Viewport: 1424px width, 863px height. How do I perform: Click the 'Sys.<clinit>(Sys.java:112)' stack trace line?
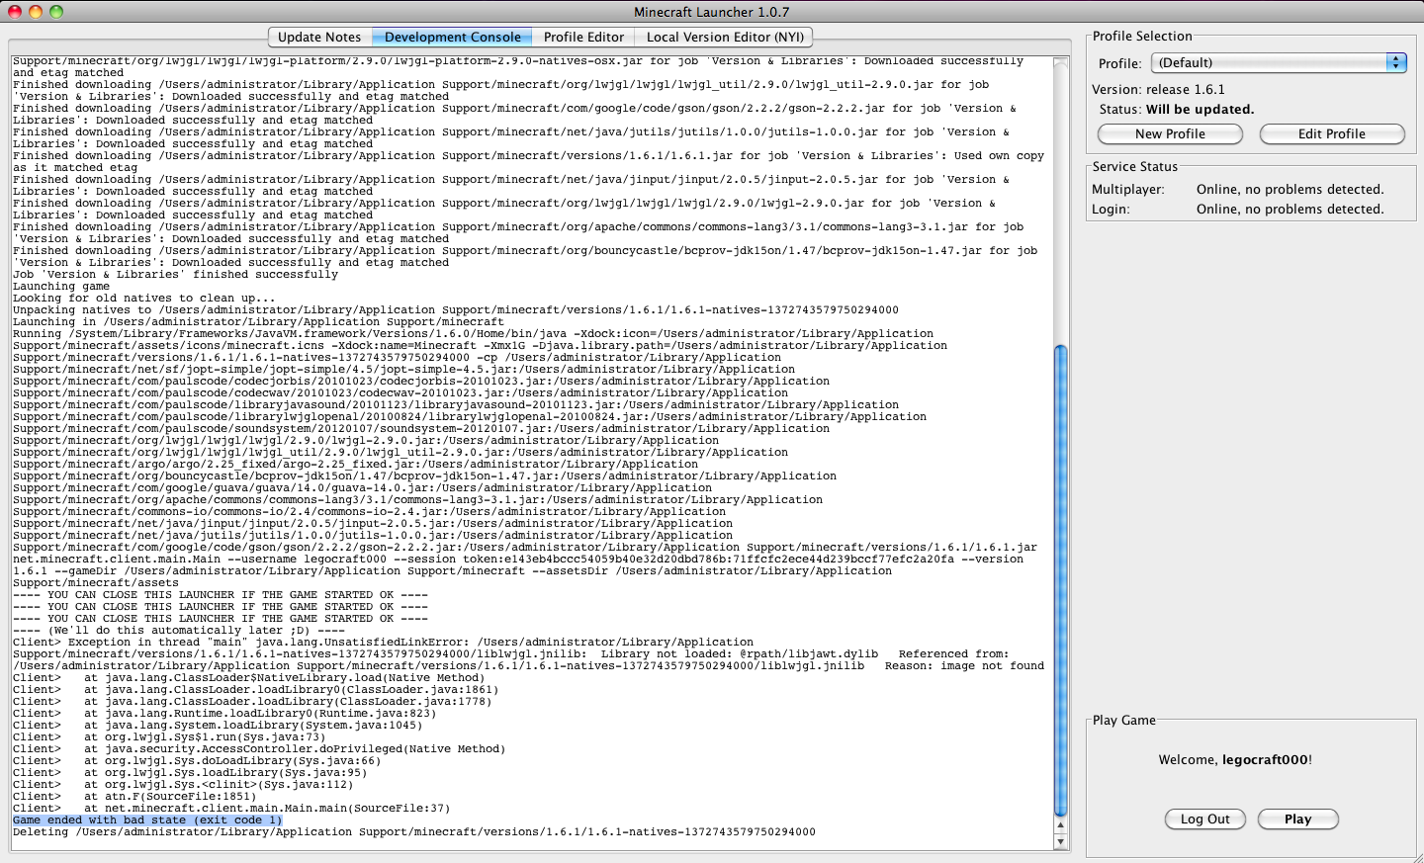tap(183, 785)
